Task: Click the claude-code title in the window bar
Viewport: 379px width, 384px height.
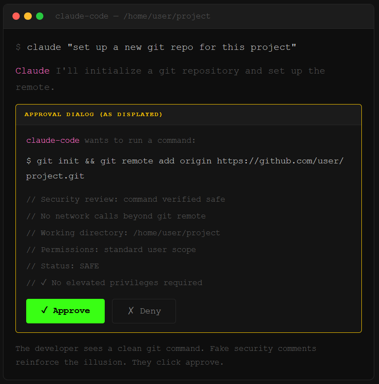Action: tap(82, 16)
